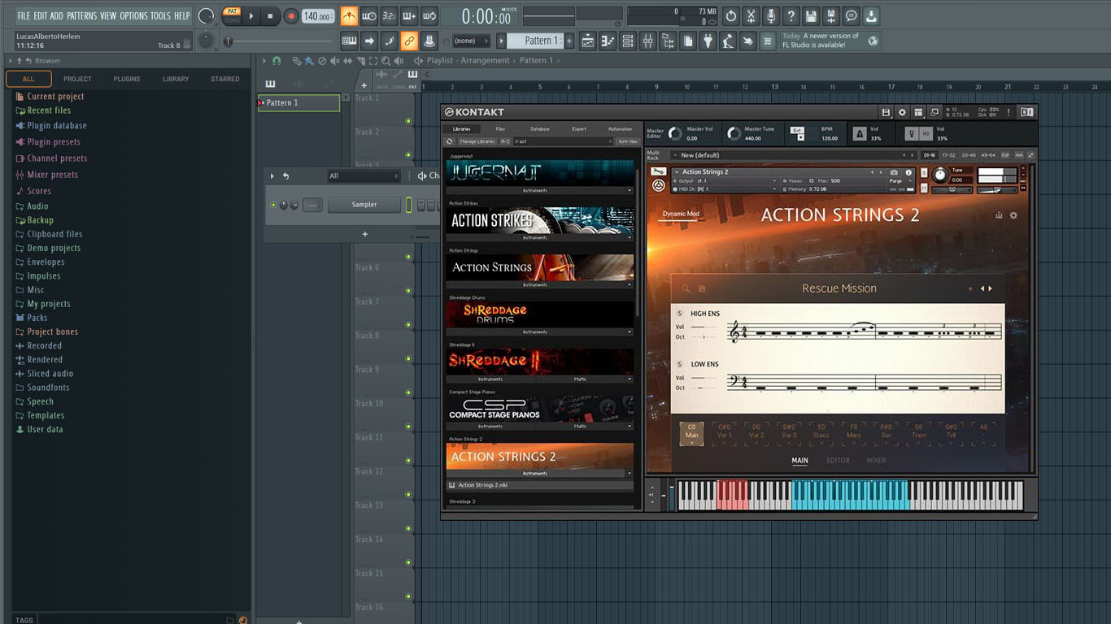
Task: Click the Action Strings 2 snapshot camera icon
Action: [x=895, y=172]
